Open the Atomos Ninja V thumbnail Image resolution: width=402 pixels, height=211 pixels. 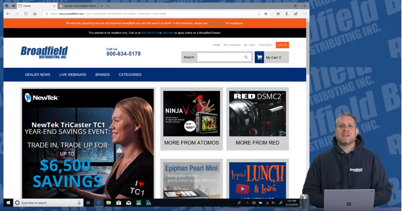[191, 114]
